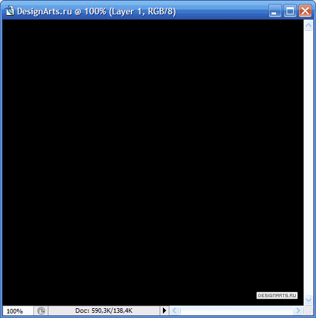
Task: Click the DesignArts.ru @ 100% title text
Action: pos(61,11)
